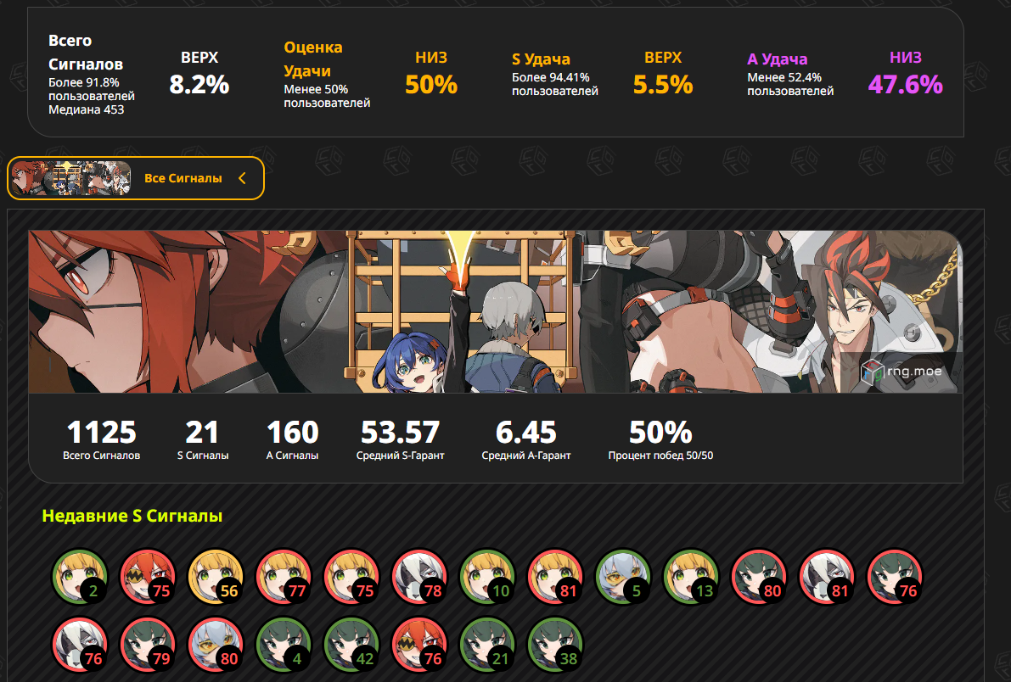Select the last avatar with pity 38
This screenshot has width=1011, height=682.
coord(554,645)
